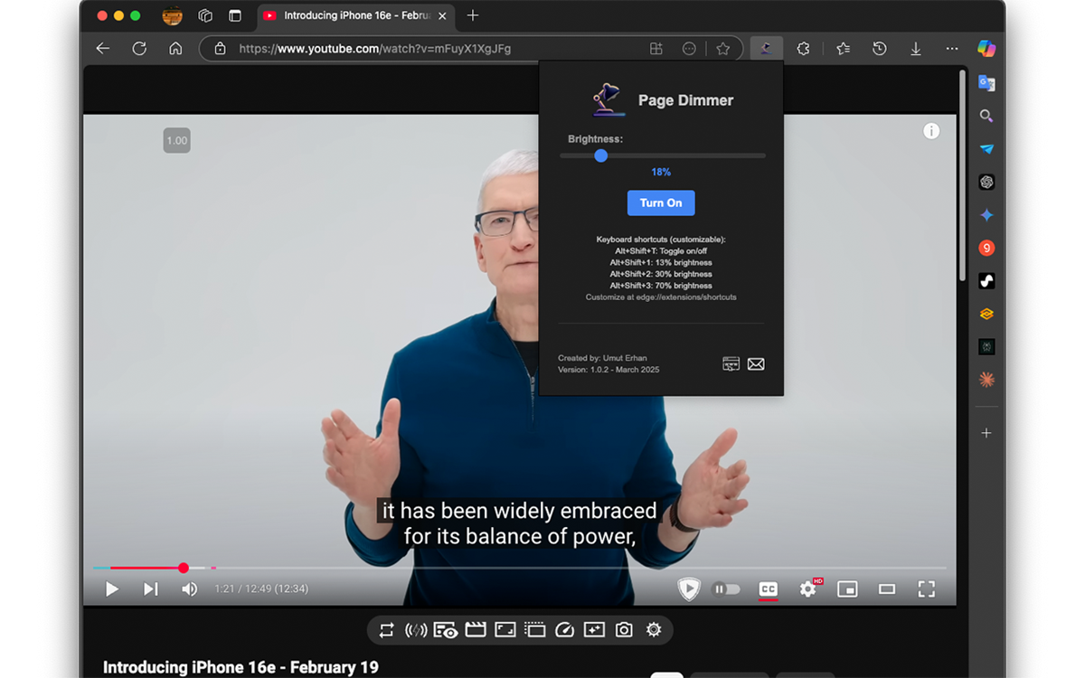Show the video info card icon
Screen dimensions: 1085x678
point(931,131)
